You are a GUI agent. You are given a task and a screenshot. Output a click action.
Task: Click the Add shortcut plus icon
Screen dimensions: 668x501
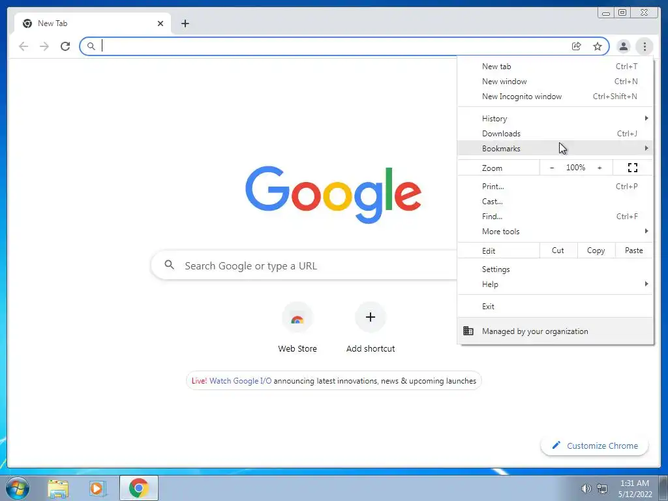coord(371,317)
